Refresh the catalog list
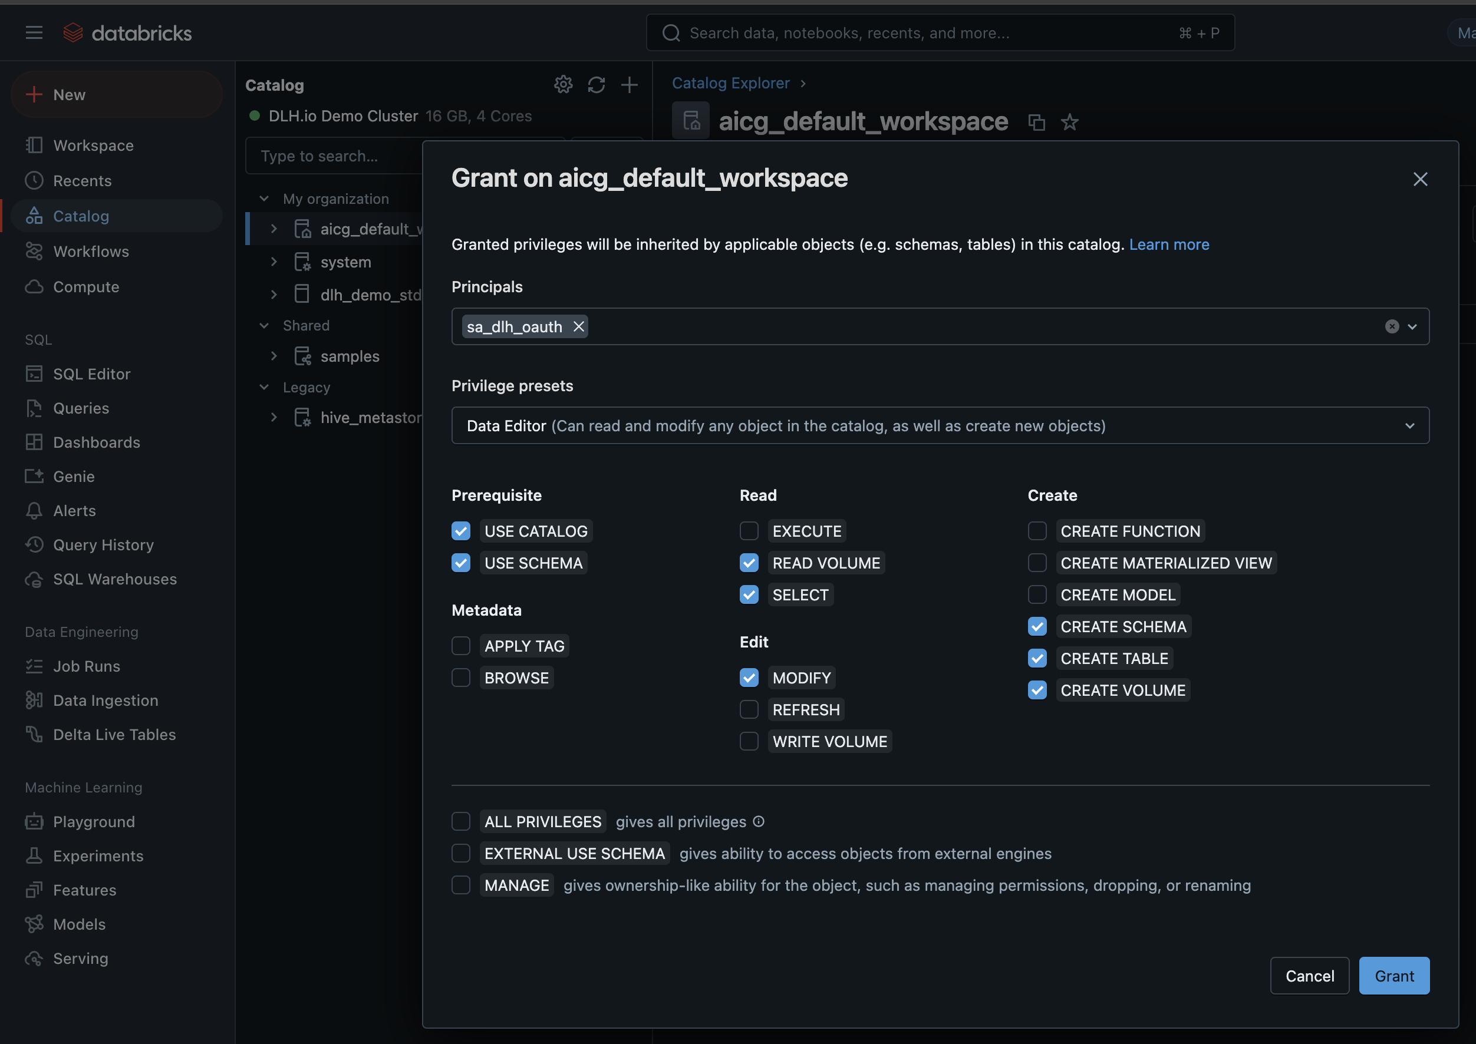Screen dimensions: 1476x1044 [x=596, y=85]
